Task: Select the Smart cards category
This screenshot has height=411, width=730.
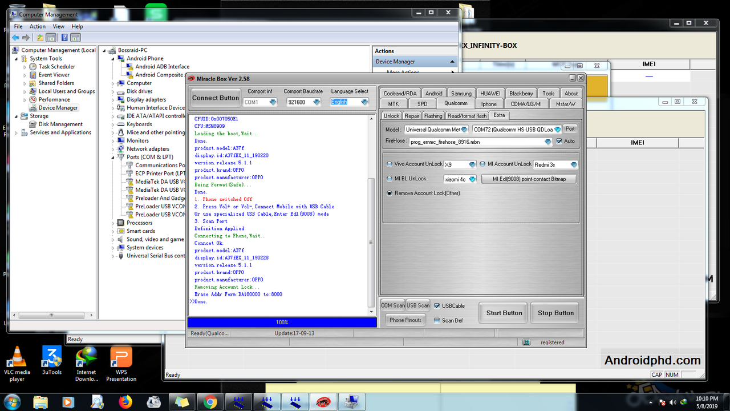Action: 141,231
